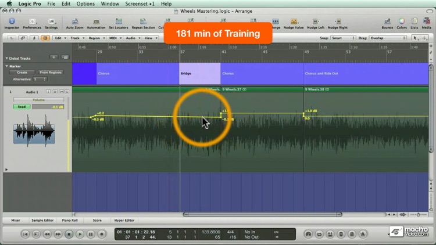Open the Inspector panel
The width and height of the screenshot is (436, 245).
[x=12, y=23]
